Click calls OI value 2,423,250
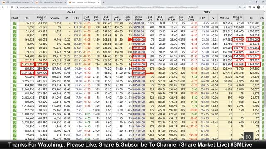Screen dimensions: 266x149 28,65
